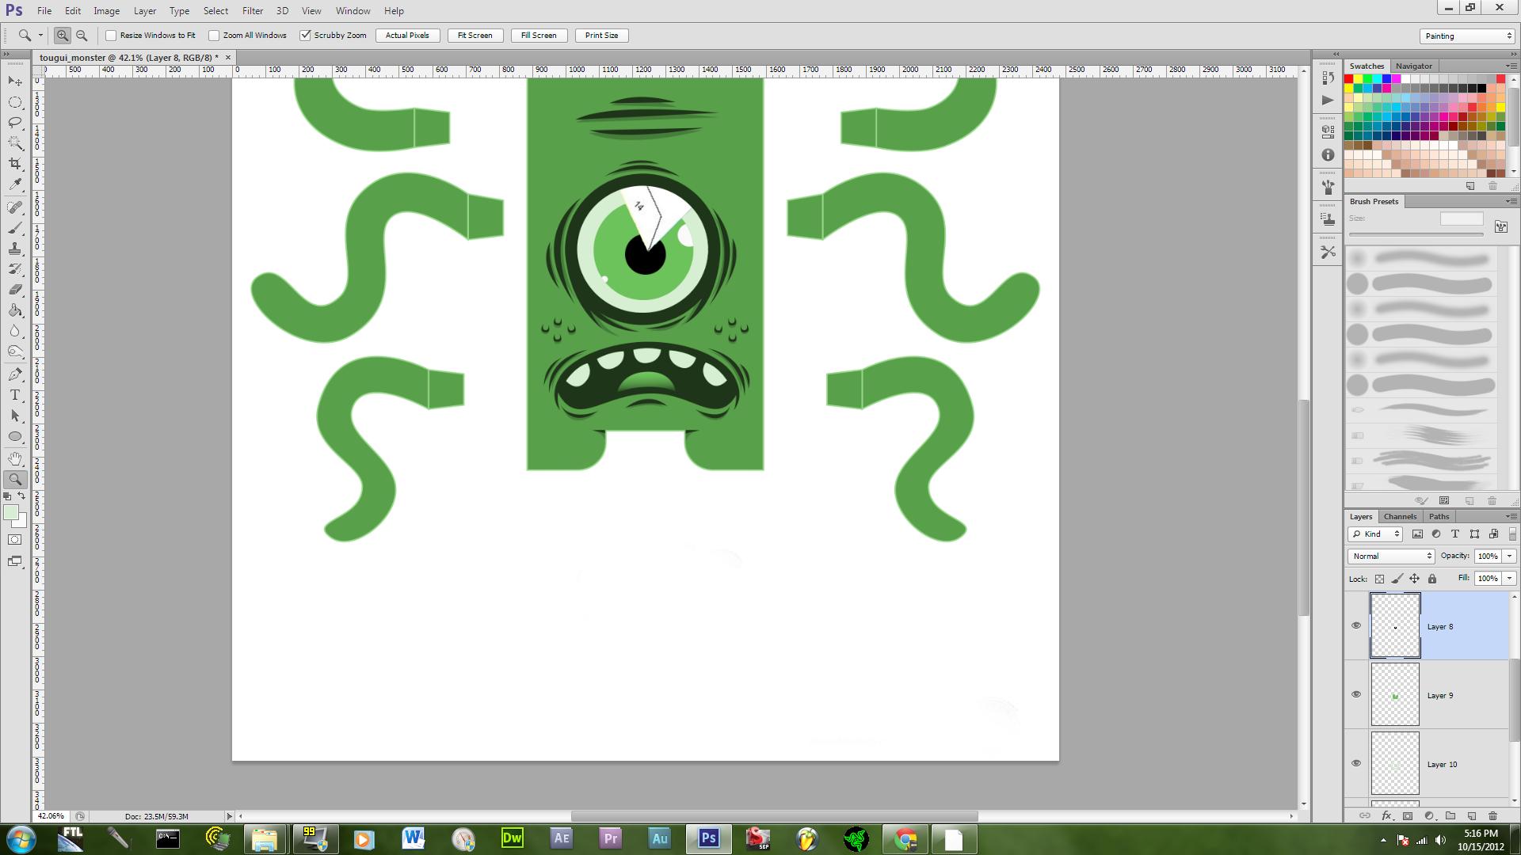The height and width of the screenshot is (855, 1521).
Task: Switch to the Channels tab
Action: (x=1400, y=516)
